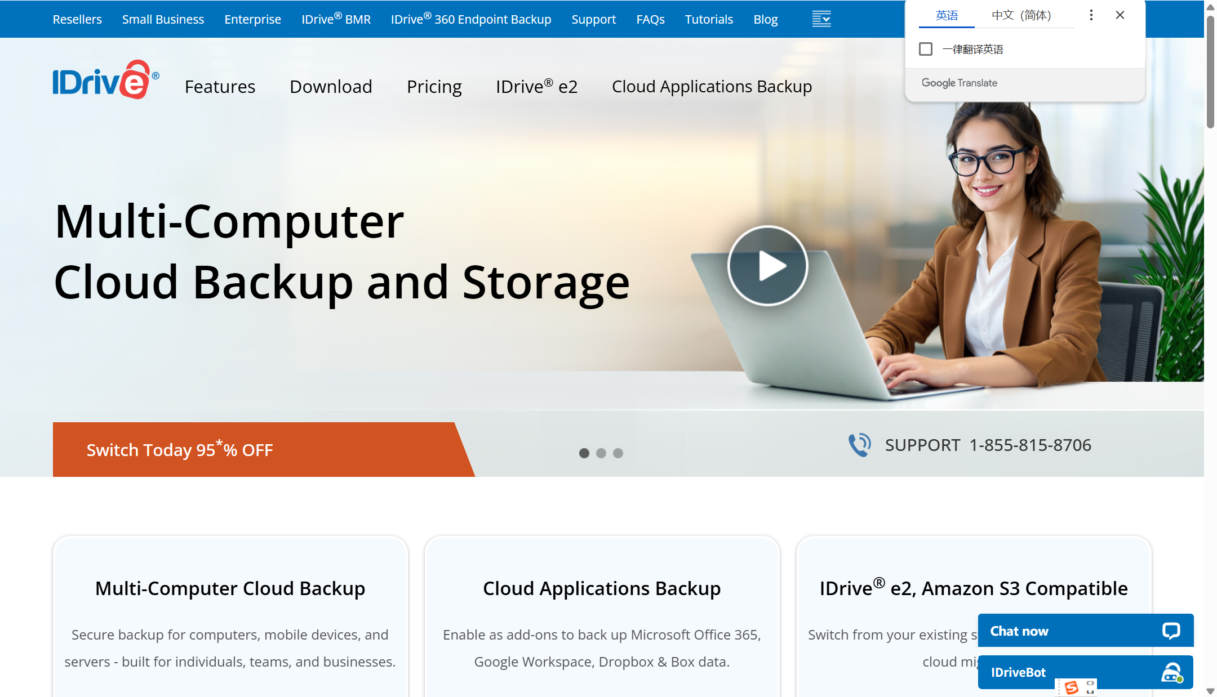This screenshot has width=1217, height=697.
Task: Select the 中文 (简体) translate tab
Action: 1021,15
